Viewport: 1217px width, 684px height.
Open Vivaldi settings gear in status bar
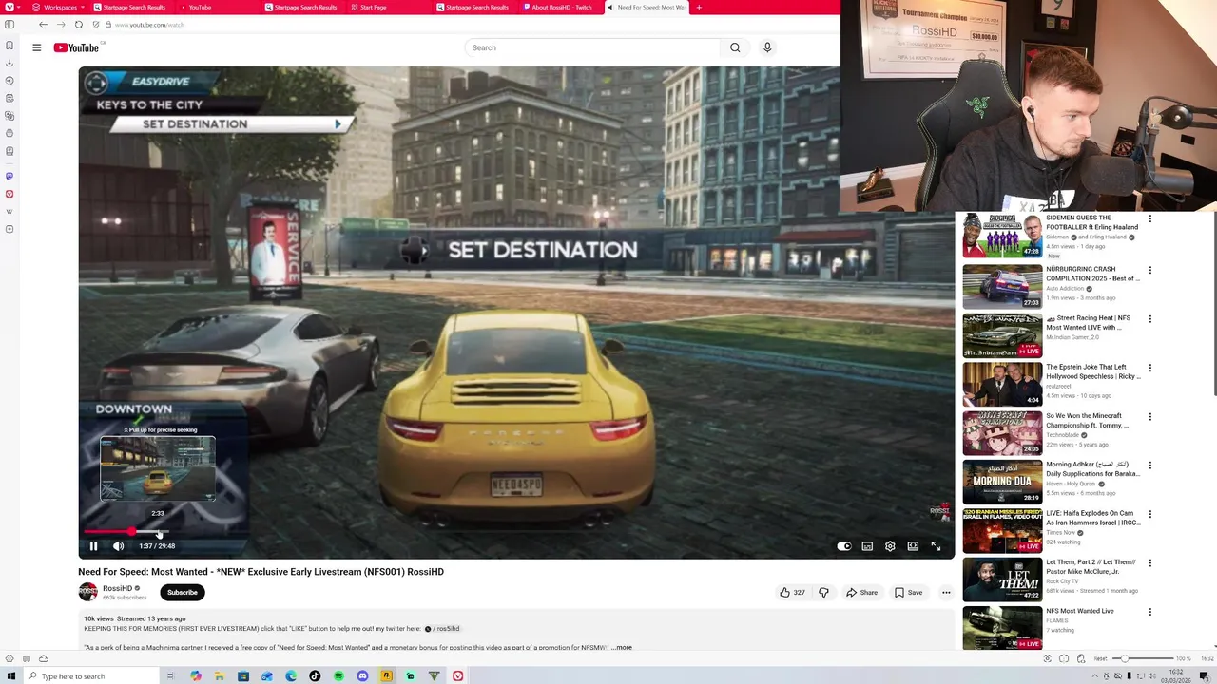[10, 658]
